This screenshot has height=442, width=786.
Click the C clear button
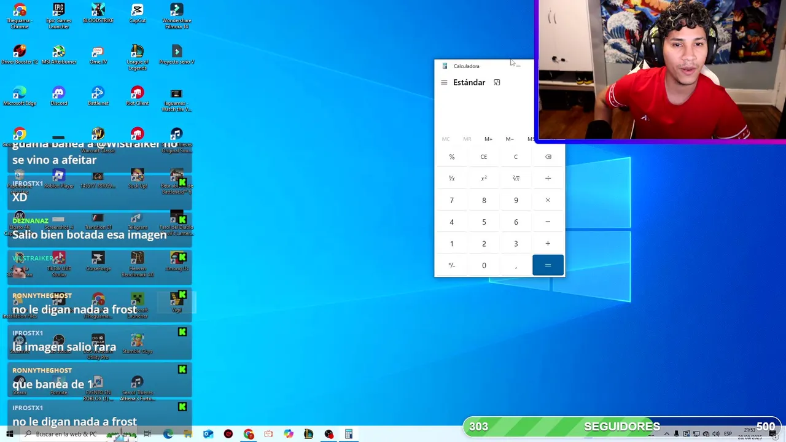click(x=516, y=157)
